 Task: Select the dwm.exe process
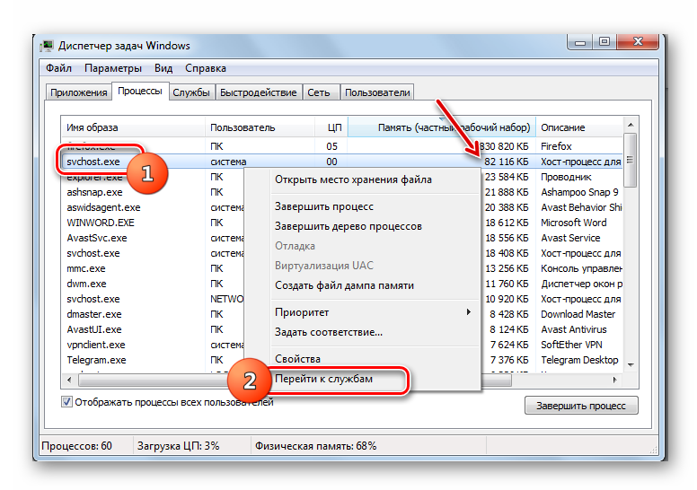coord(87,284)
